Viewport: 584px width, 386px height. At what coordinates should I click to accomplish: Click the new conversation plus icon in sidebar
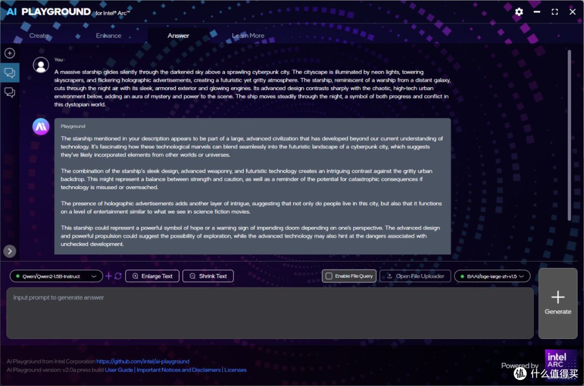(x=10, y=54)
